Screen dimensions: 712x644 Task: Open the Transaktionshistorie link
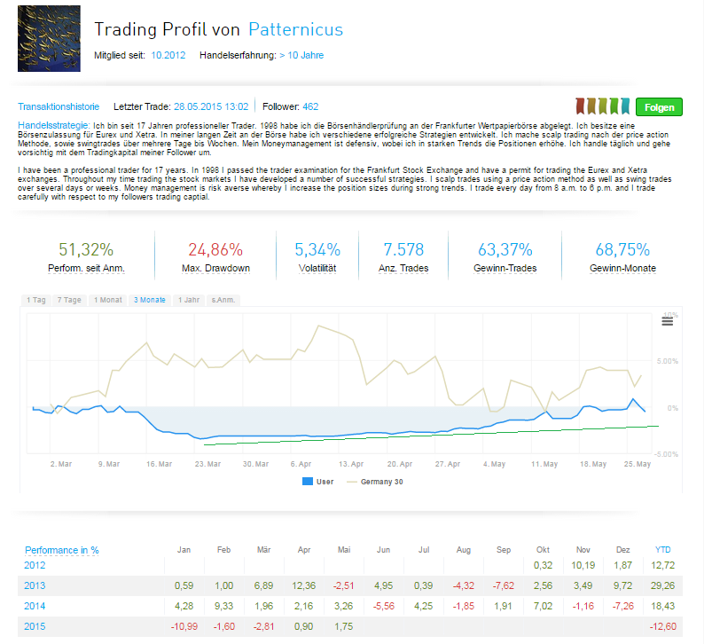click(x=59, y=106)
